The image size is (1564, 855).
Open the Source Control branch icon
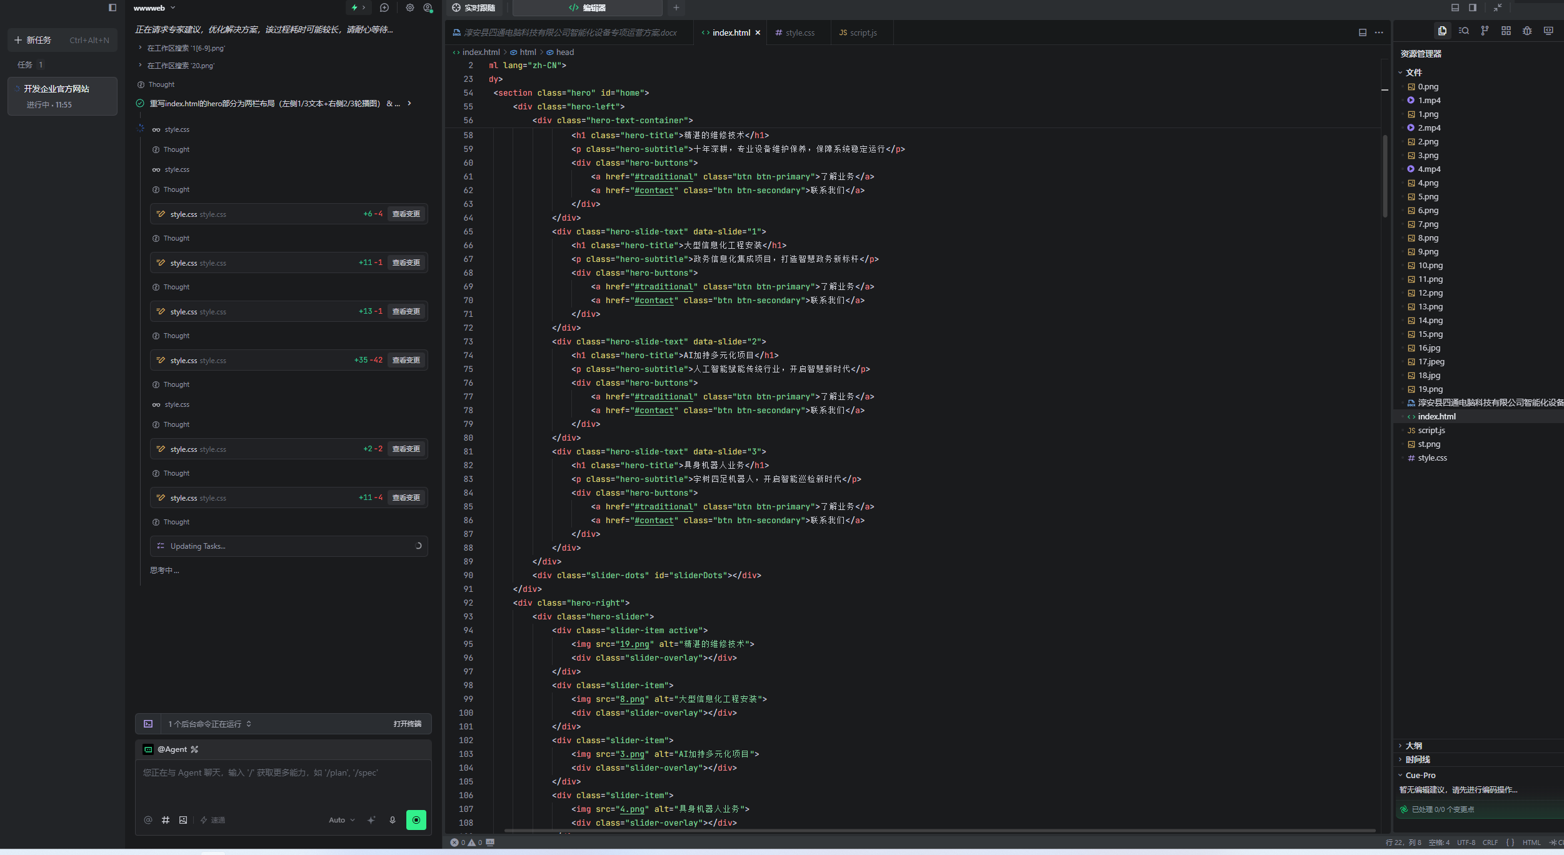(x=1485, y=31)
